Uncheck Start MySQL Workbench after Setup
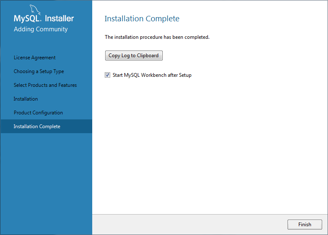This screenshot has height=235, width=328. point(108,75)
